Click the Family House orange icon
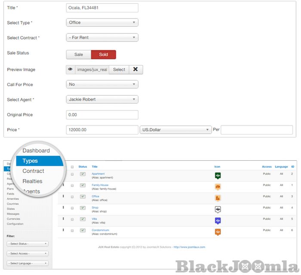The height and width of the screenshot is (275, 301). (x=218, y=187)
